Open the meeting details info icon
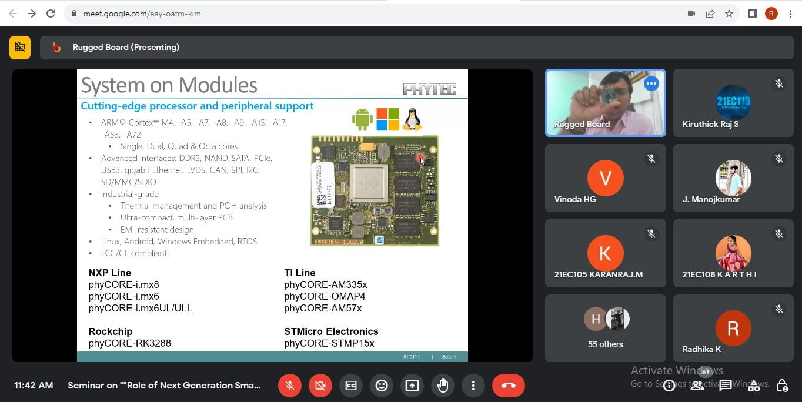The height and width of the screenshot is (402, 802). (x=669, y=386)
